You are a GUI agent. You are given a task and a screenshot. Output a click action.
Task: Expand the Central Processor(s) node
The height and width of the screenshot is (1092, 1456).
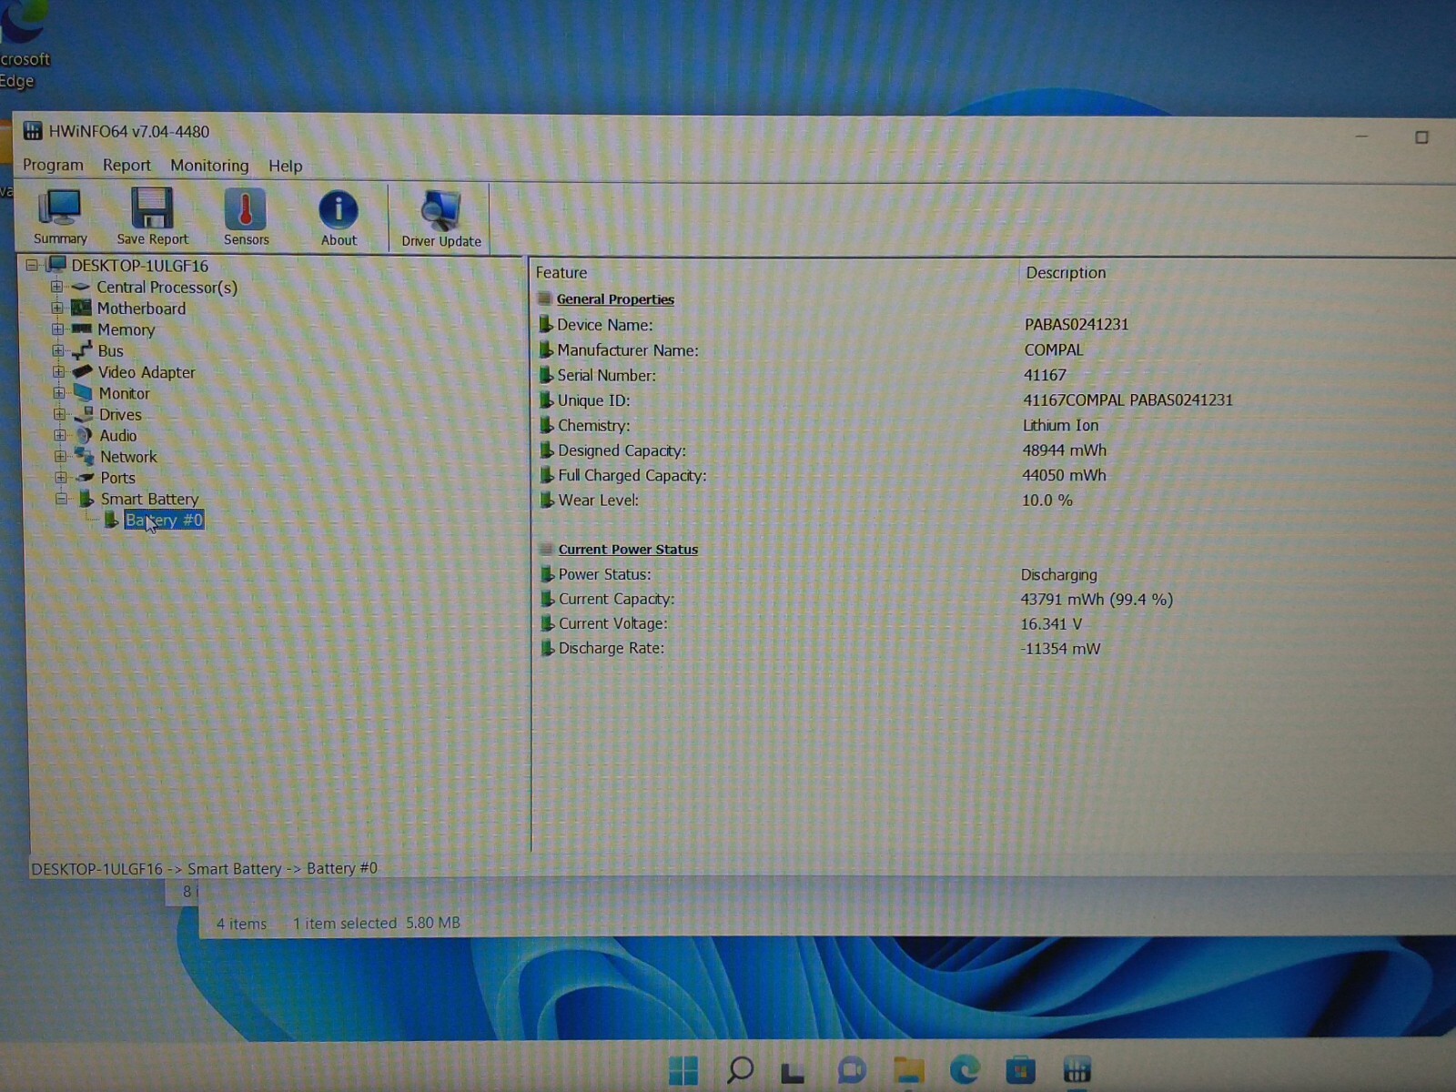point(57,287)
